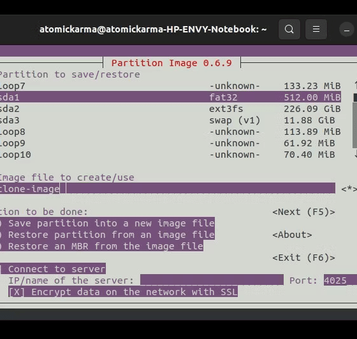Screen dimensions: 357x339
Task: Choose Restore an MBR from the image file
Action: pyautogui.click(x=101, y=246)
